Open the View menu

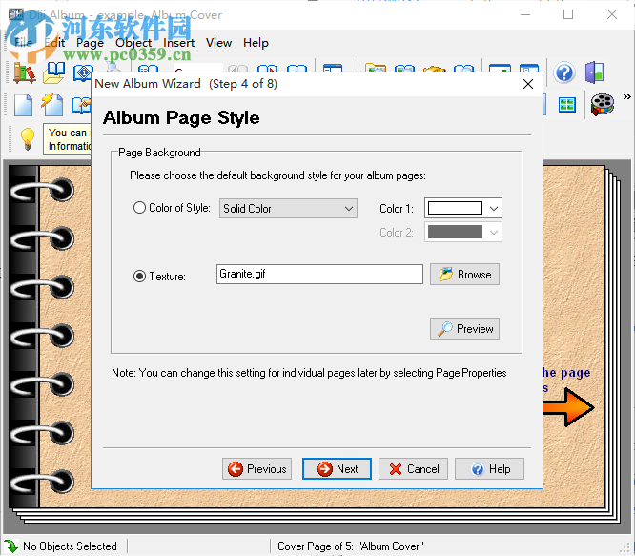coord(218,43)
